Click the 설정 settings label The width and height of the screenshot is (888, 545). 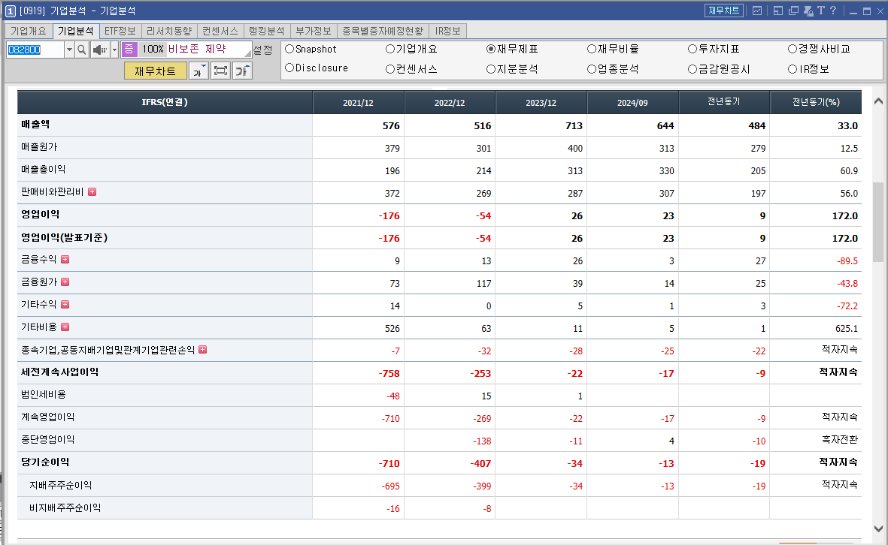click(262, 50)
